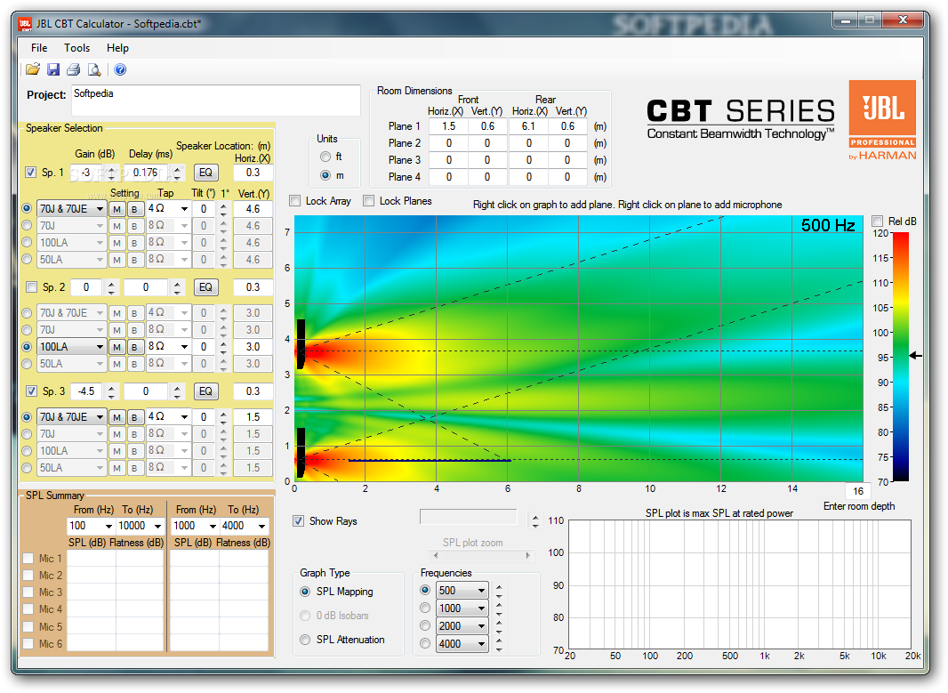This screenshot has width=948, height=693.
Task: Select the SPL Attenuation graph type
Action: click(x=305, y=640)
